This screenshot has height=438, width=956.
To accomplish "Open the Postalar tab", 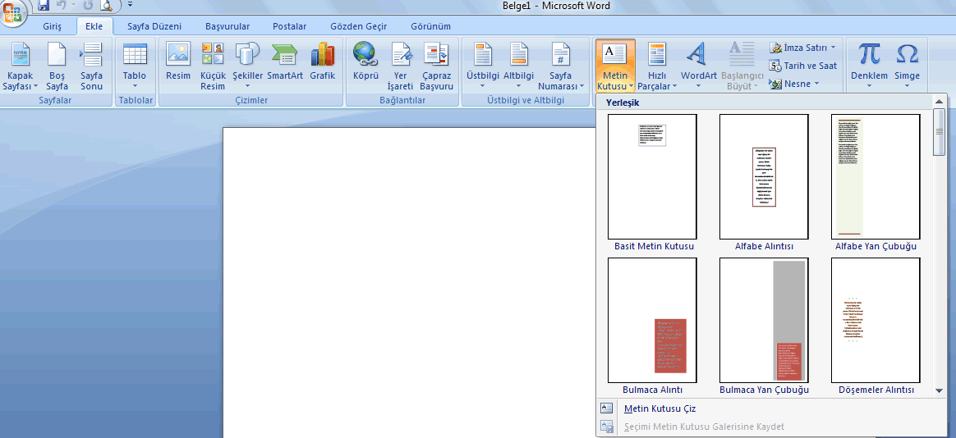I will pos(290,26).
